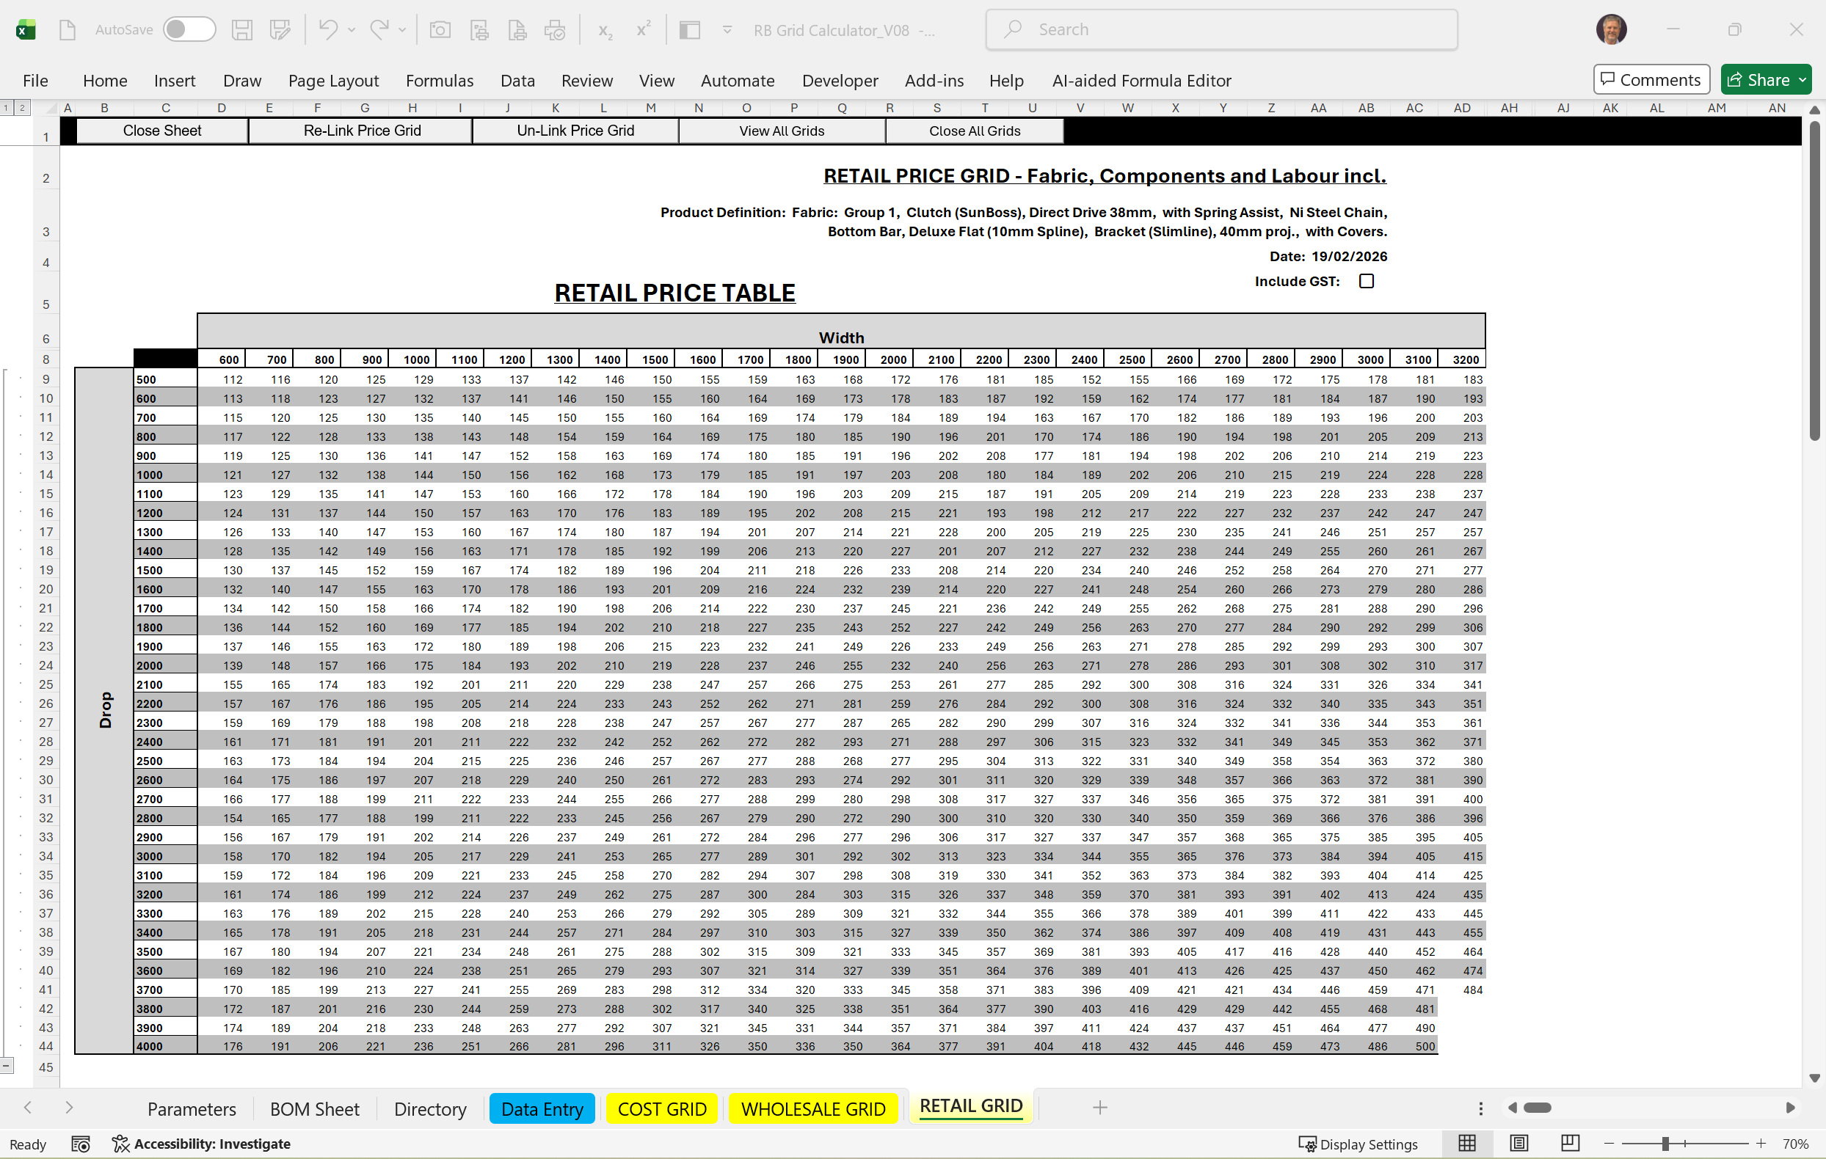Screen dimensions: 1826x1159
Task: Switch to the WHOLESALE GRID sheet tab
Action: tap(812, 1109)
